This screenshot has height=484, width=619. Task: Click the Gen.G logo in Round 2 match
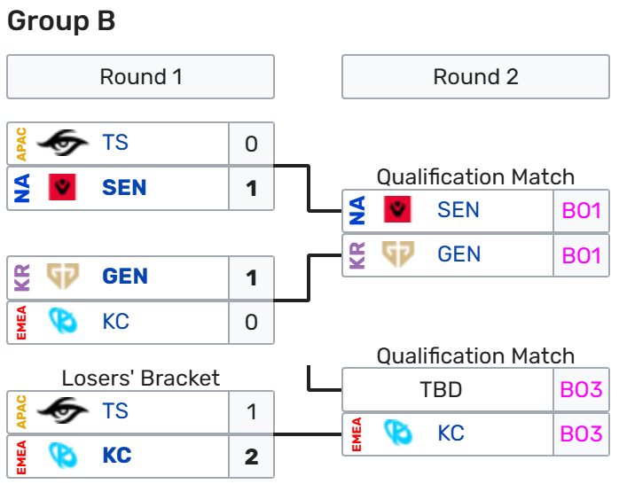coord(398,254)
